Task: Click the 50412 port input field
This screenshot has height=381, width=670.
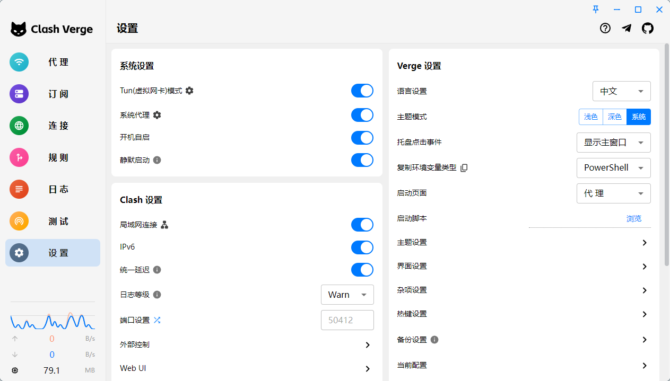Action: pos(347,320)
